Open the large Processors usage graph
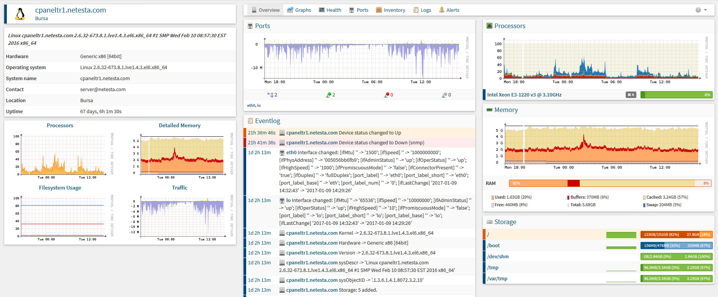This screenshot has width=718, height=297. (x=598, y=60)
